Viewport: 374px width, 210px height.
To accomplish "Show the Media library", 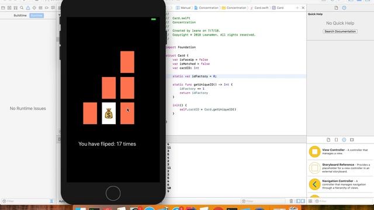I will tap(352, 140).
